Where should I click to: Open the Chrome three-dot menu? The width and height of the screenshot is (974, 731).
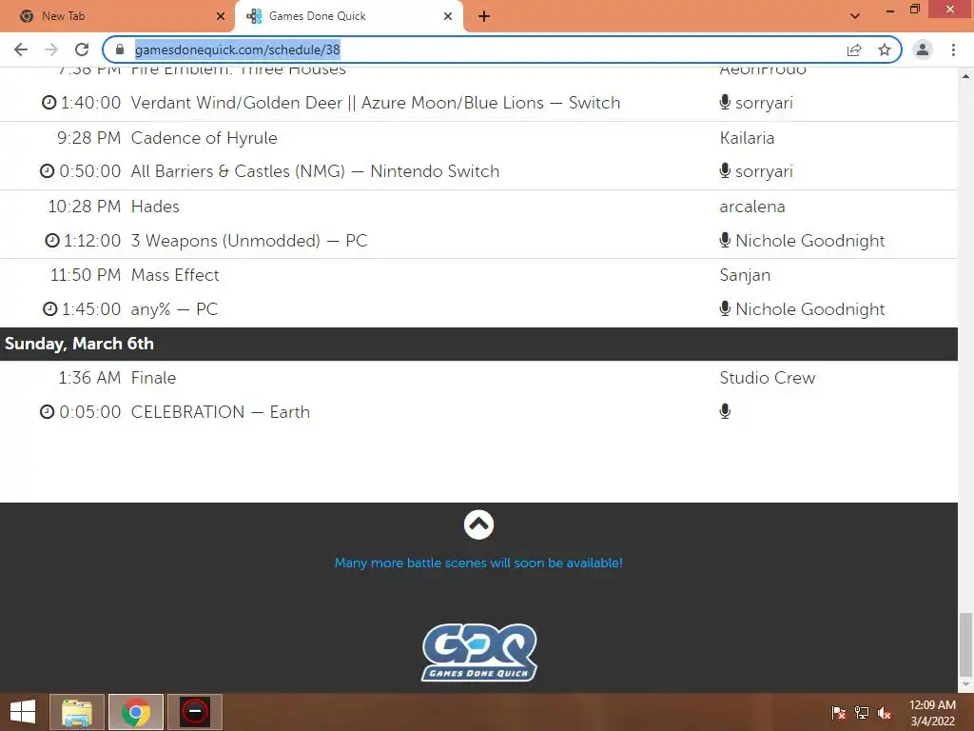pyautogui.click(x=953, y=49)
